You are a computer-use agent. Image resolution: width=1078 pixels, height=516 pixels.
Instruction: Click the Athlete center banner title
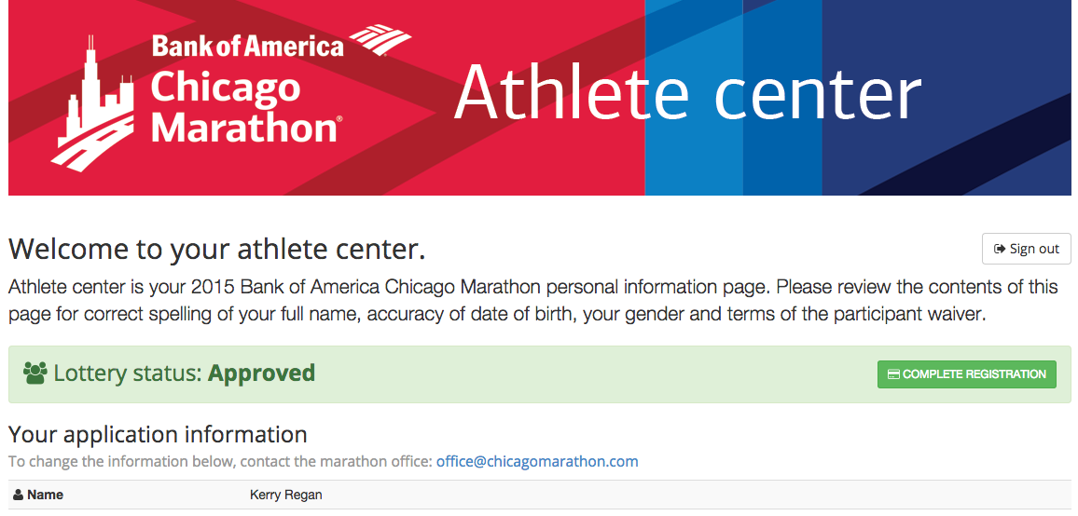point(687,93)
